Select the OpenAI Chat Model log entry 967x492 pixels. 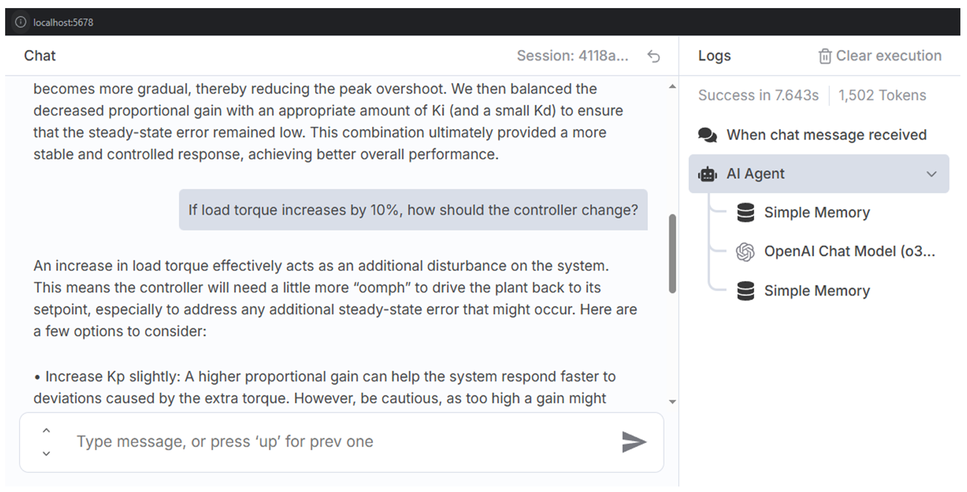[x=849, y=252]
